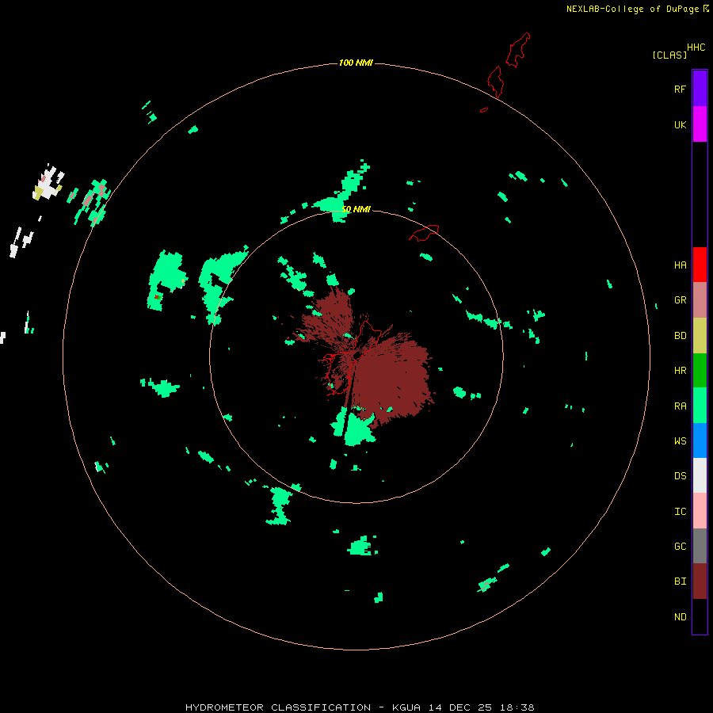Click the 'HA' legend label

click(x=680, y=265)
